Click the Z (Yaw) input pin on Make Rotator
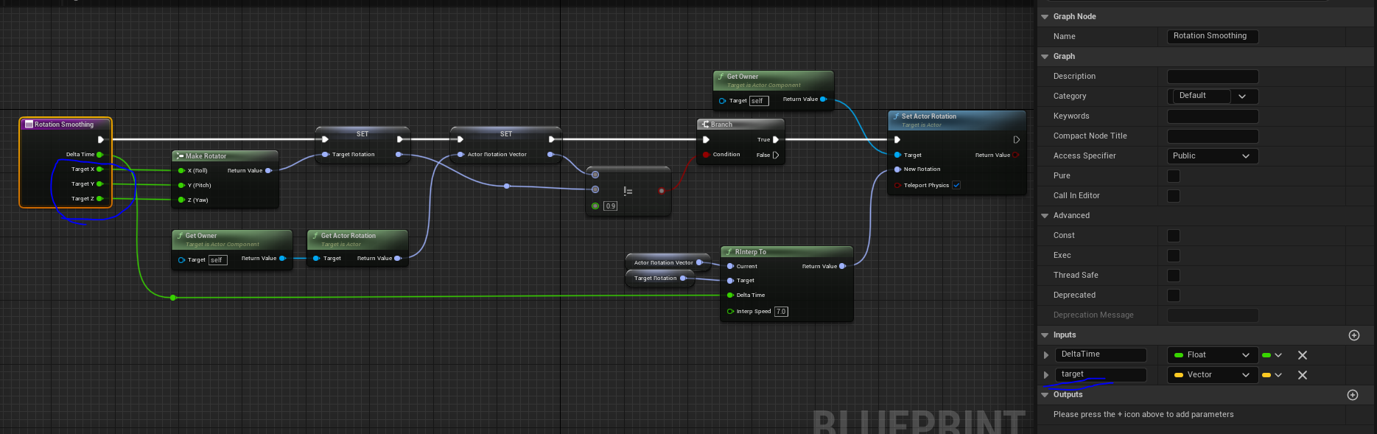 [x=181, y=200]
